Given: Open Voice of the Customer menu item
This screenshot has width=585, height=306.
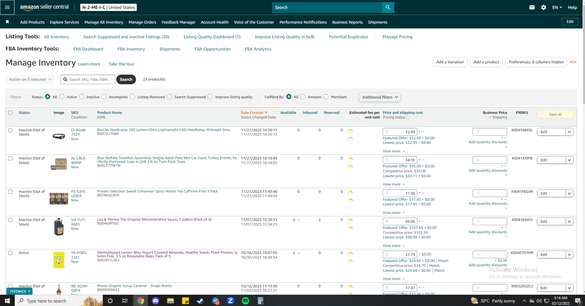Looking at the screenshot, I should point(254,22).
